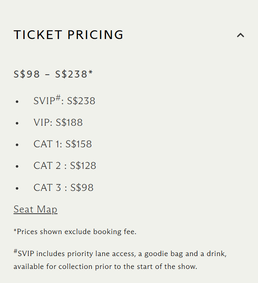The height and width of the screenshot is (283, 258).
Task: Click the bullet beside CAT 2
Action: [17, 166]
